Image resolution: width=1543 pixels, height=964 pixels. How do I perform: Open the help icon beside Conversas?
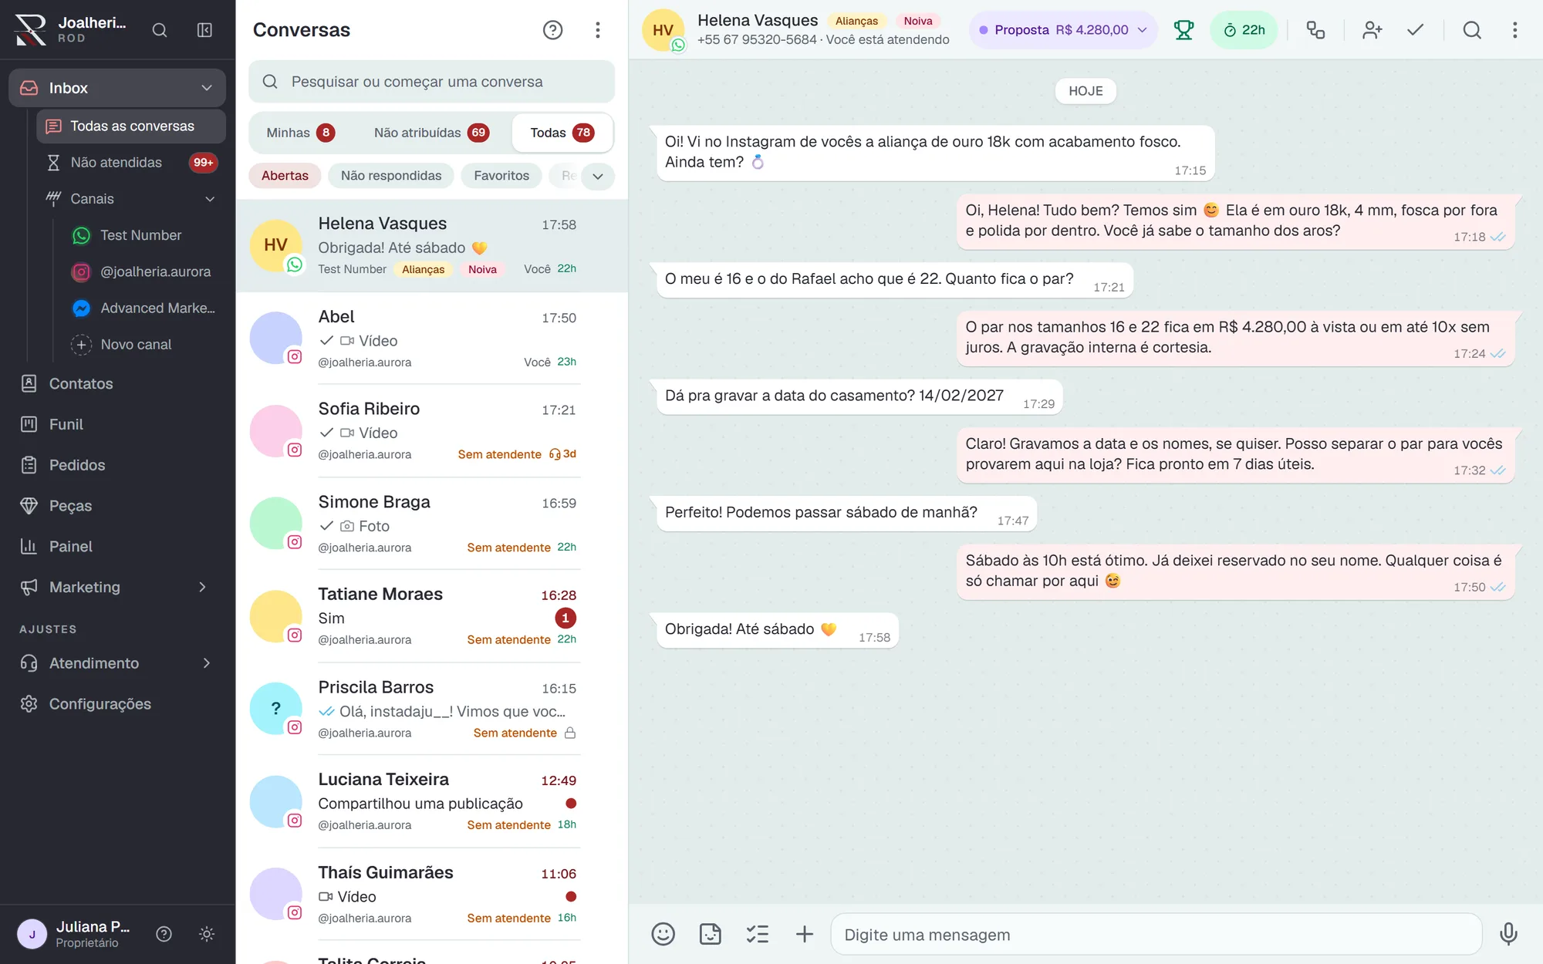pos(553,30)
